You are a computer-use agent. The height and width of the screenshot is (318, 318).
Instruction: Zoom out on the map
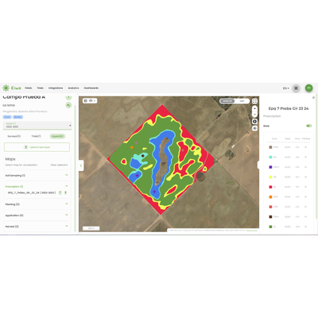(254, 114)
